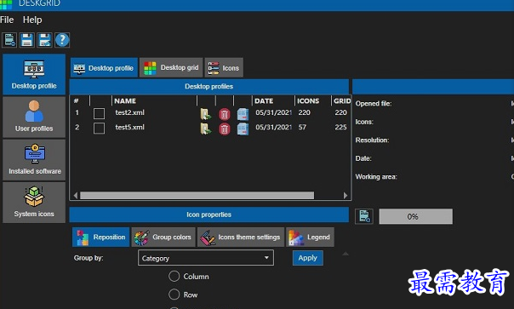Collapse the panel using the small up arrow
Image resolution: width=514 pixels, height=309 pixels.
click(346, 254)
